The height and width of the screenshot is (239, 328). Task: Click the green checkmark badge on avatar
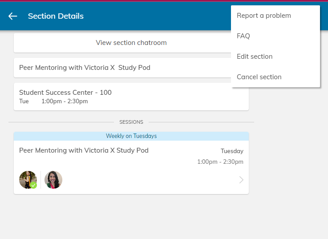[x=33, y=185]
